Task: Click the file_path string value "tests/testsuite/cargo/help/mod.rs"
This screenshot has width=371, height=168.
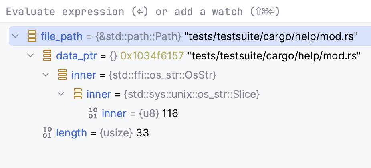Action: 271,37
